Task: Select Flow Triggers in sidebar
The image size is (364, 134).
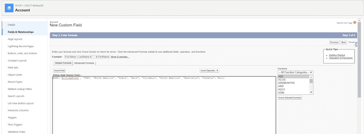Action: [x=15, y=125]
